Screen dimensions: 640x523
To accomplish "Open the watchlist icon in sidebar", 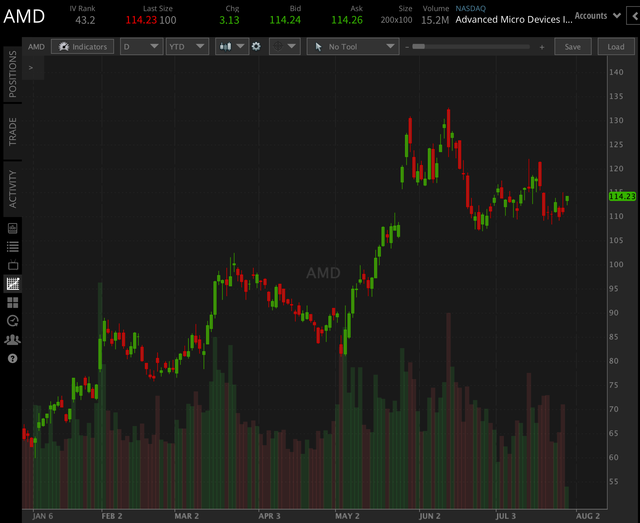I will point(13,247).
